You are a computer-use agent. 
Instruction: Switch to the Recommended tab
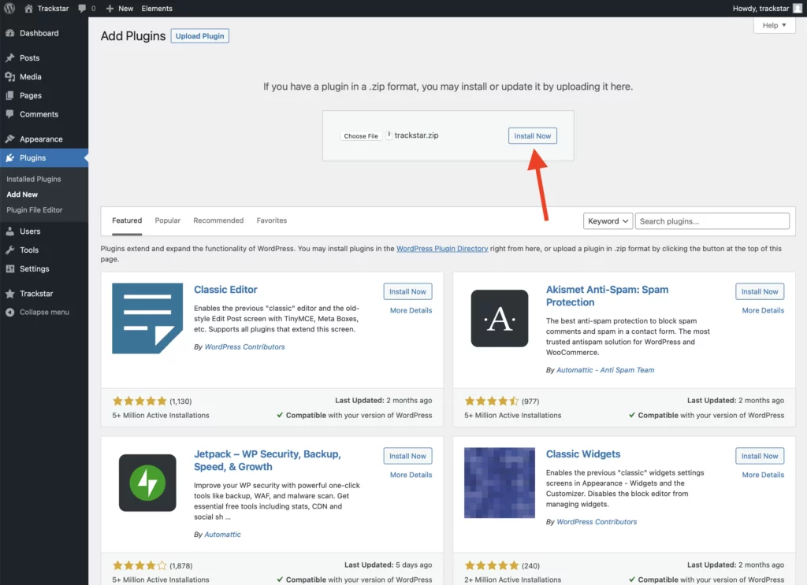[x=218, y=220]
